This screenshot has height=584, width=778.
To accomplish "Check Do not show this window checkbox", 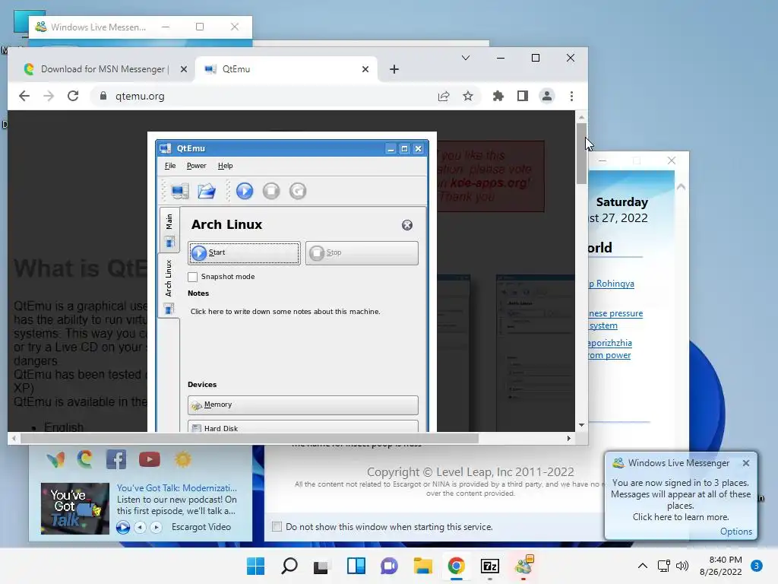I will pyautogui.click(x=277, y=527).
